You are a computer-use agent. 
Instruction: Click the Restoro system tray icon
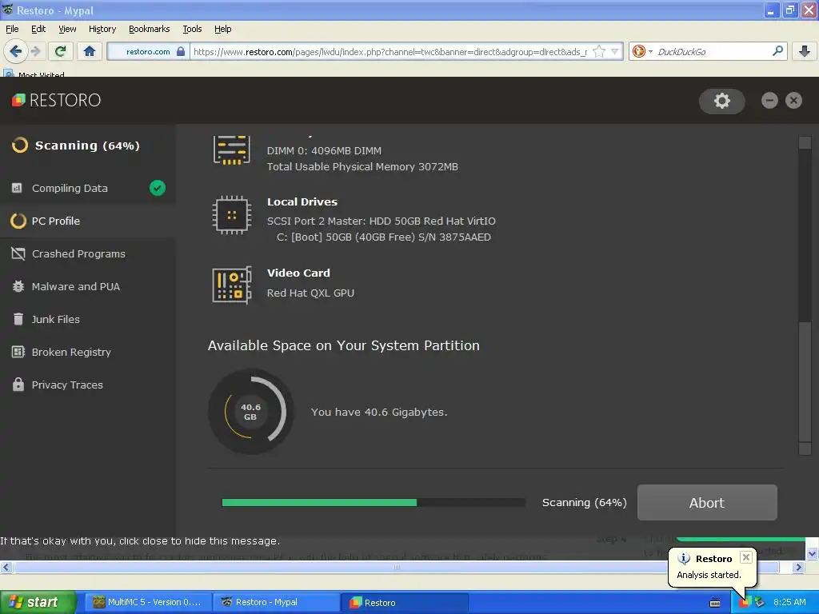coord(745,603)
